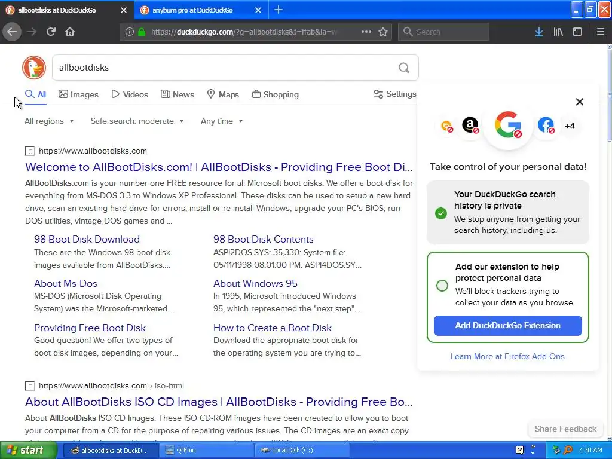Click the green padlock security icon
Image resolution: width=612 pixels, height=459 pixels.
pos(142,32)
